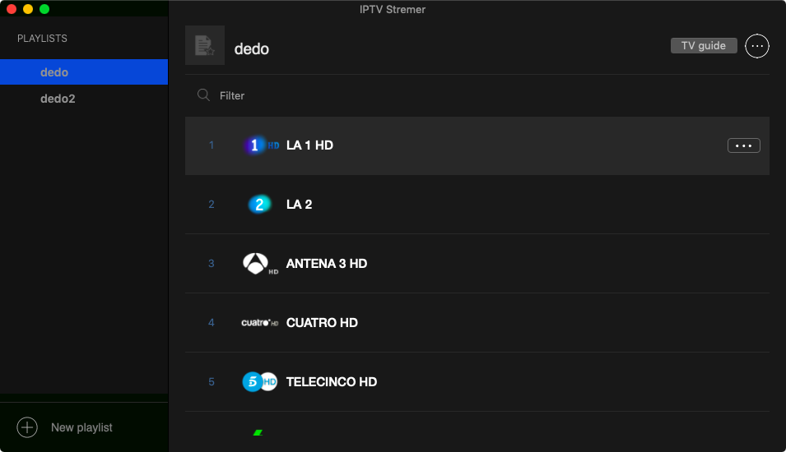Viewport: 786px width, 452px height.
Task: Switch to the dedo2 playlist
Action: coord(58,99)
